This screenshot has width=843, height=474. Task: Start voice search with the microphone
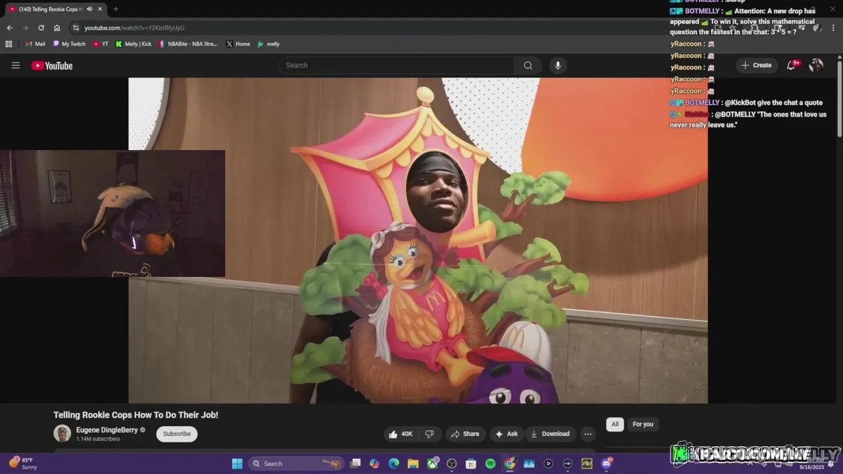pyautogui.click(x=558, y=65)
